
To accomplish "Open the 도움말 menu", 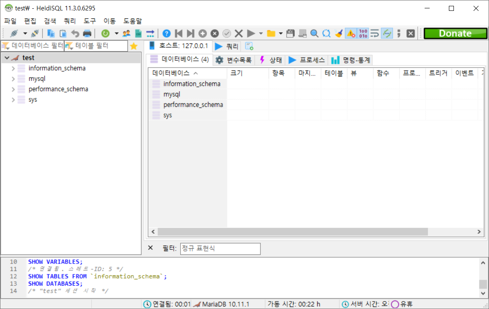I will (132, 21).
